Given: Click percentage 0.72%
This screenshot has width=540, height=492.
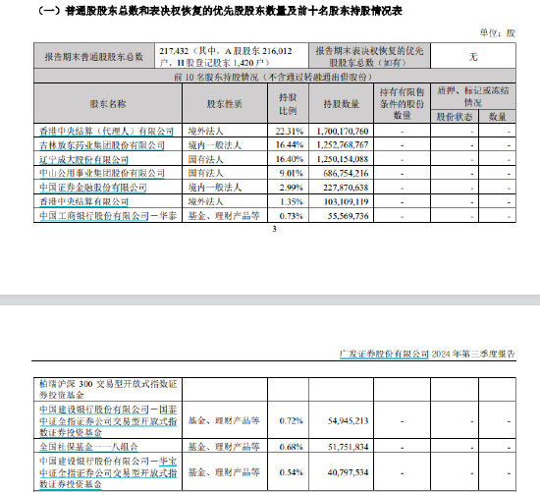Looking at the screenshot, I should (292, 420).
